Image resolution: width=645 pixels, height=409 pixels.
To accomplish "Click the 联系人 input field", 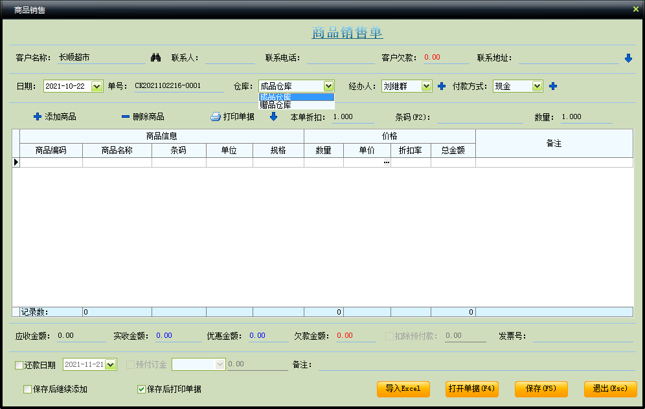I will (x=230, y=58).
